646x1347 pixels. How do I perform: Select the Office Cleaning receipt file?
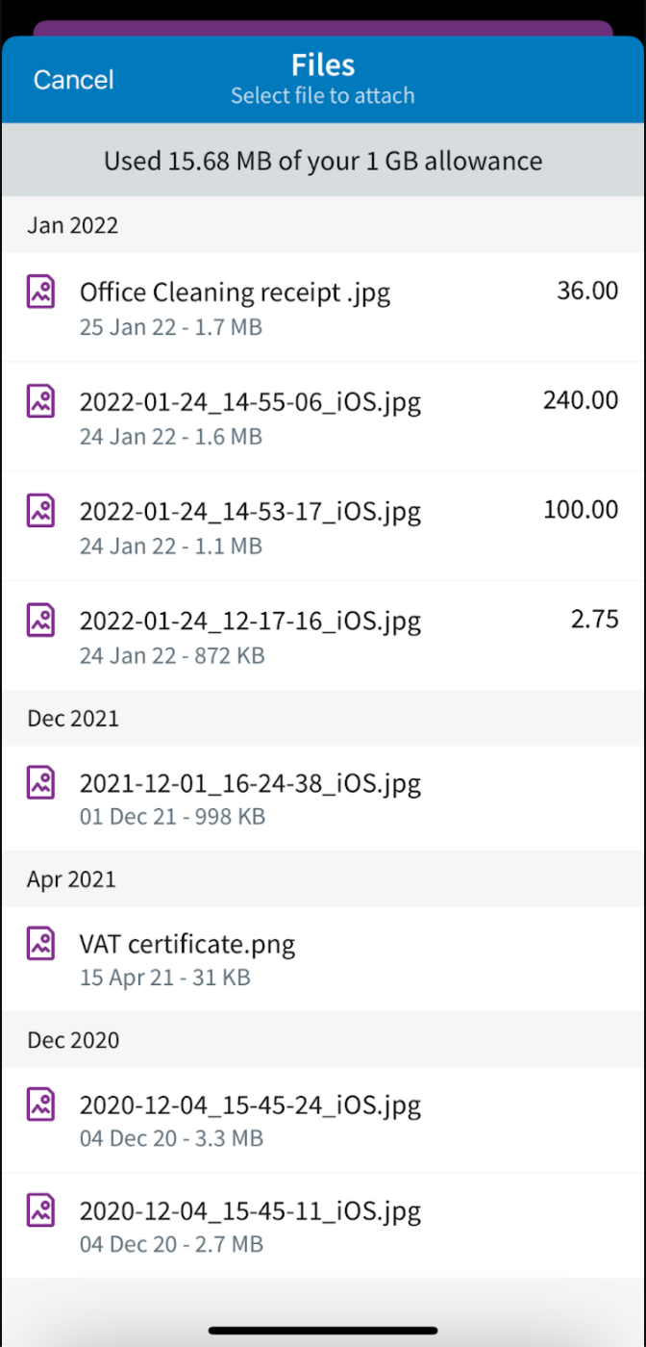235,292
